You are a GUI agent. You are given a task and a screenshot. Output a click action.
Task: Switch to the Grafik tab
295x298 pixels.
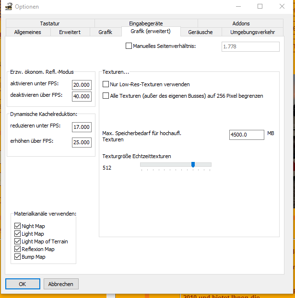pyautogui.click(x=106, y=32)
